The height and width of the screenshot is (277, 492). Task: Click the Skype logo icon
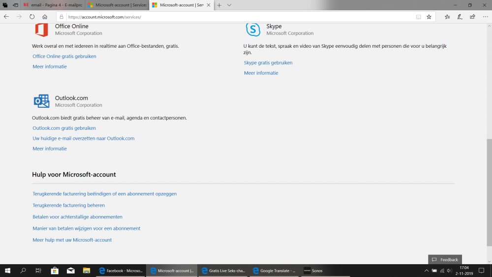pos(253,30)
